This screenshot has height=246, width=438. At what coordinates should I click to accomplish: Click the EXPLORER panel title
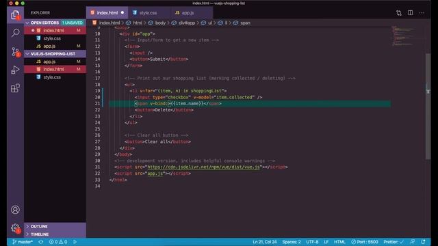pos(40,13)
